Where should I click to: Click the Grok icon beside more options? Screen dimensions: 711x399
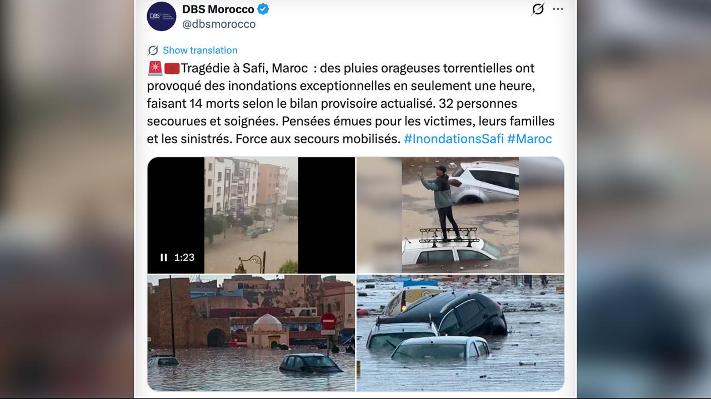538,9
